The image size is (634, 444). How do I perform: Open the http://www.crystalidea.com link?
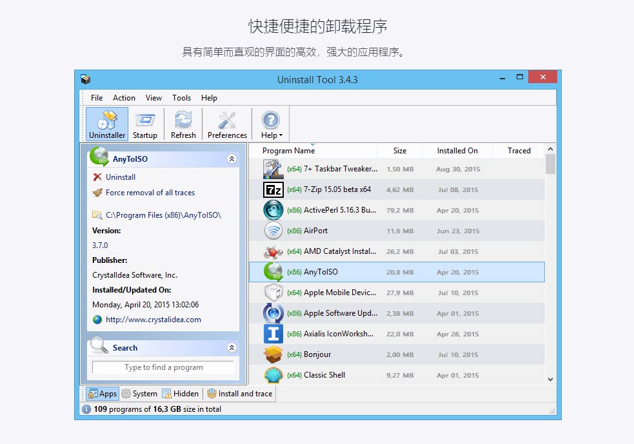[154, 320]
